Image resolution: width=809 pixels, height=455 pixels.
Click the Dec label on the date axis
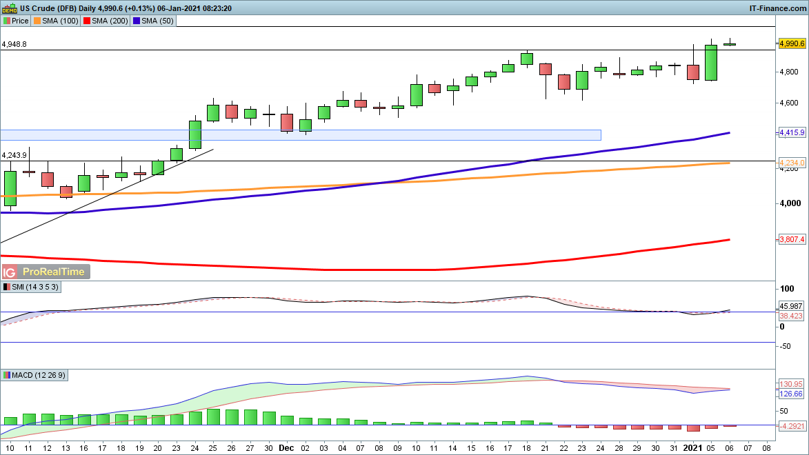(286, 447)
